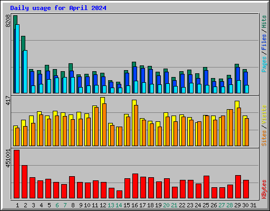Click the cyan Pages bar for day 2
This screenshot has width=270, height=211.
pyautogui.click(x=25, y=72)
